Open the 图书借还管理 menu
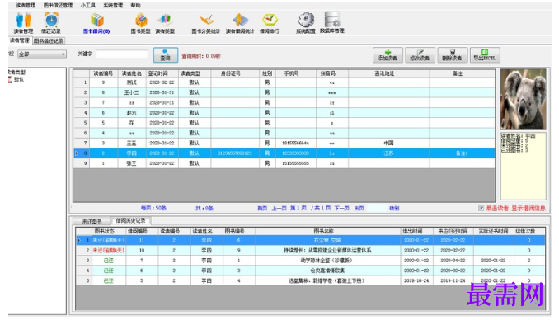559x320 pixels. click(x=58, y=5)
